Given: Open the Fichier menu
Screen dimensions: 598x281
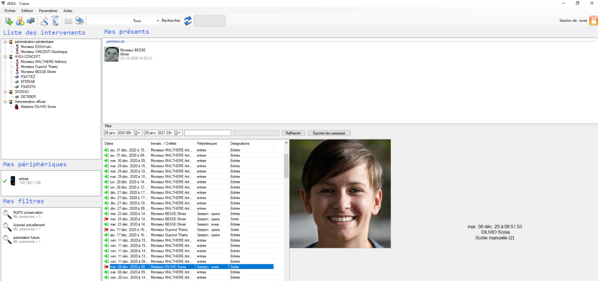Looking at the screenshot, I should pyautogui.click(x=10, y=11).
